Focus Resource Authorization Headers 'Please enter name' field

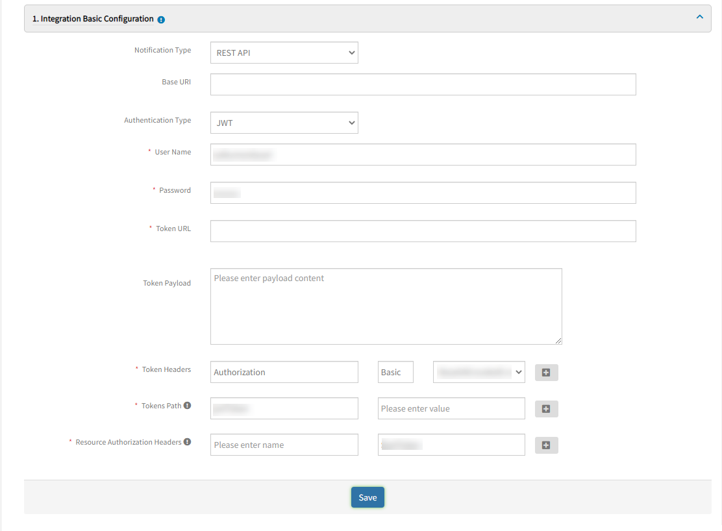tap(284, 445)
